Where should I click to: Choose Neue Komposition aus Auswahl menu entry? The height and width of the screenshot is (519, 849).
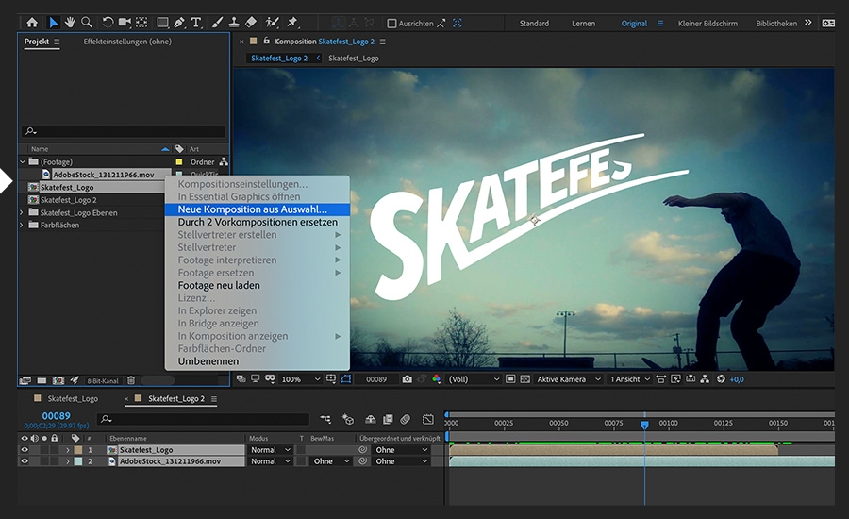coord(253,209)
